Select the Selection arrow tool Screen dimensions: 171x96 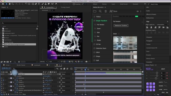click(7, 4)
